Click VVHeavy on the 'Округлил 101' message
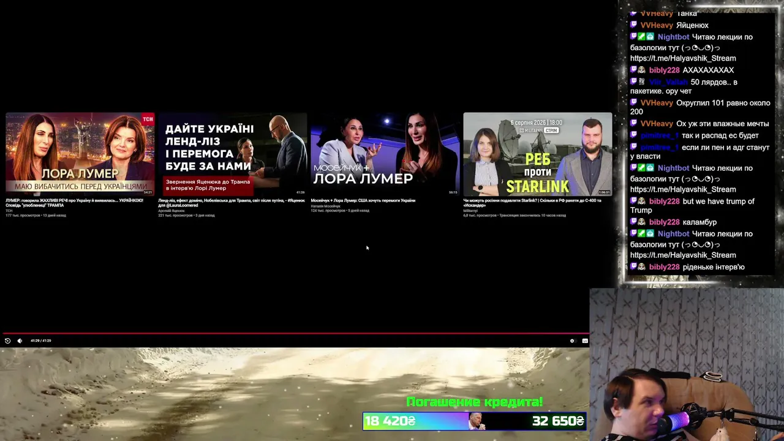784x441 pixels. coord(657,103)
